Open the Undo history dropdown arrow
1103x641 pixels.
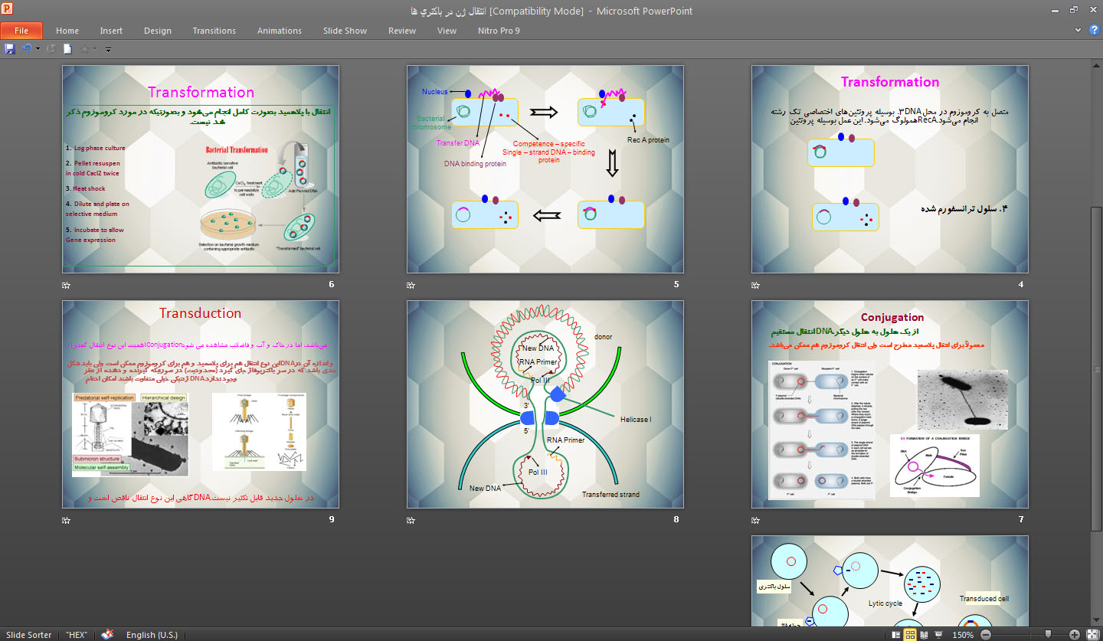(37, 49)
